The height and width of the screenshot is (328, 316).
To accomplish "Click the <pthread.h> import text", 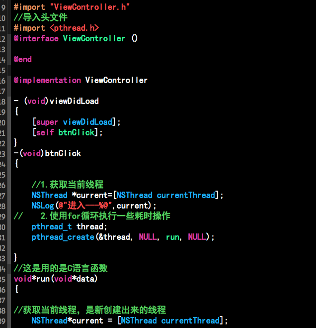I will click(74, 28).
